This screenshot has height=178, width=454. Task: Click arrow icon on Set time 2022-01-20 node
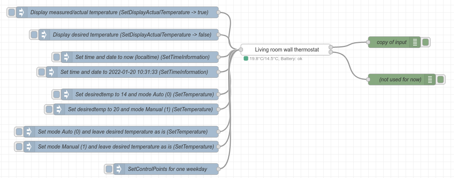pos(52,72)
